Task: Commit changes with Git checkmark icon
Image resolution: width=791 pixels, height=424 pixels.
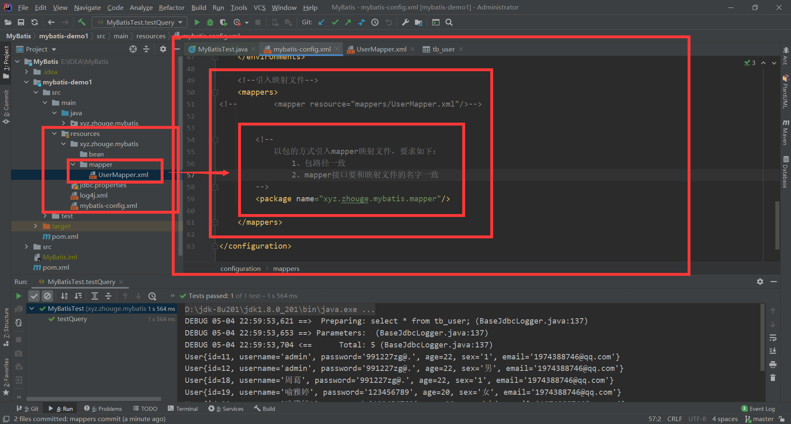Action: point(335,22)
